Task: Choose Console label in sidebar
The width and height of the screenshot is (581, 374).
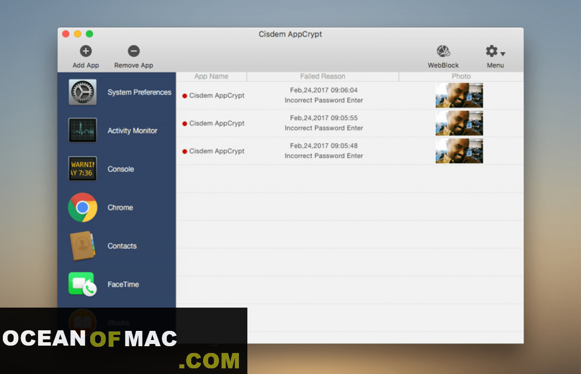Action: coord(121,169)
